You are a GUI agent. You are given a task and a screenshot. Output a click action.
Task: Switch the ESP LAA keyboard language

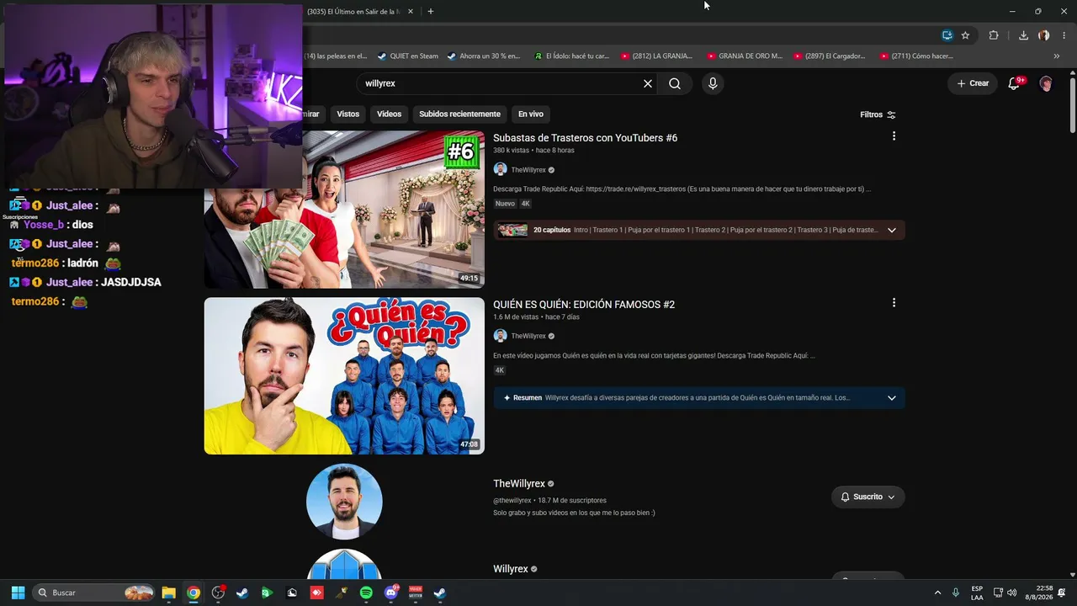(977, 593)
